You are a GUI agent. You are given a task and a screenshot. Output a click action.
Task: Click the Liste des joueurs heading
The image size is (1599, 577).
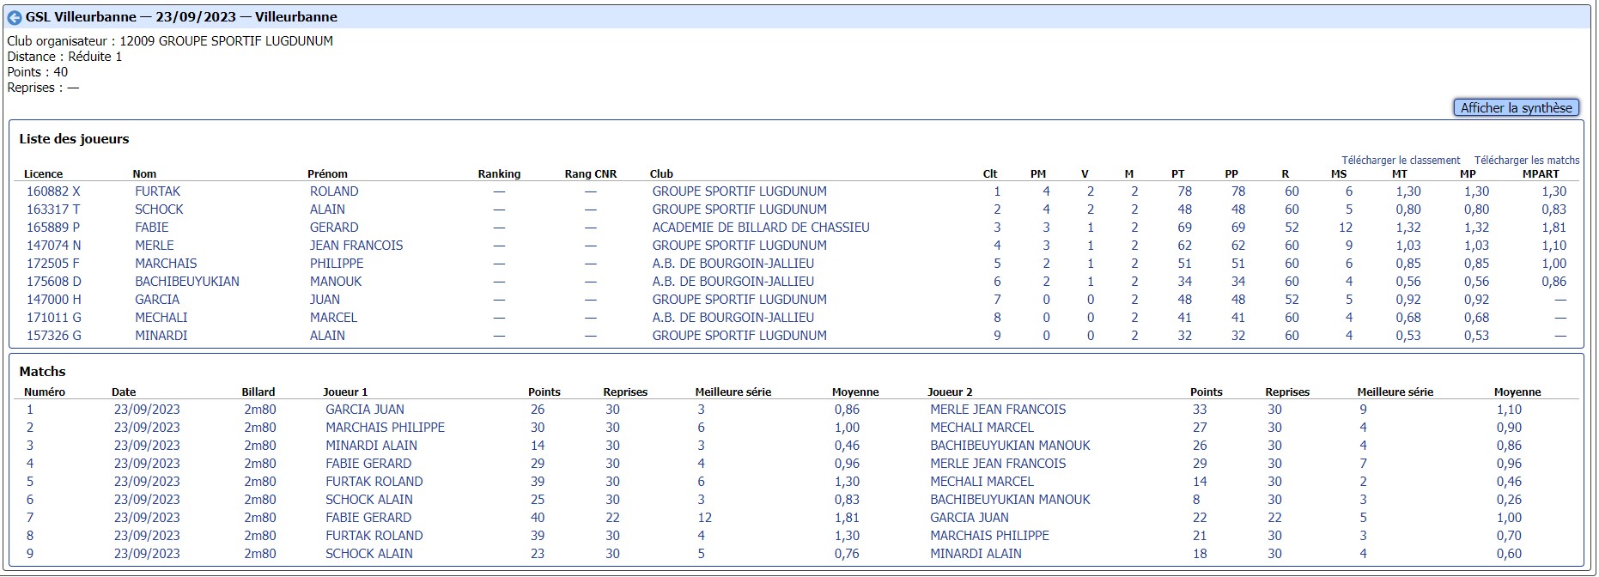click(74, 139)
